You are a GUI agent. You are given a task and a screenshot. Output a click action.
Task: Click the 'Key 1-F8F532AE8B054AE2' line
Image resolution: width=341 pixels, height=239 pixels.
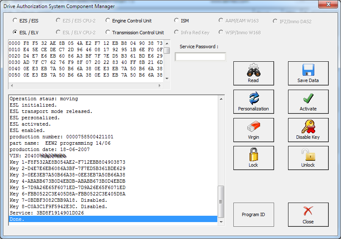click(x=67, y=162)
